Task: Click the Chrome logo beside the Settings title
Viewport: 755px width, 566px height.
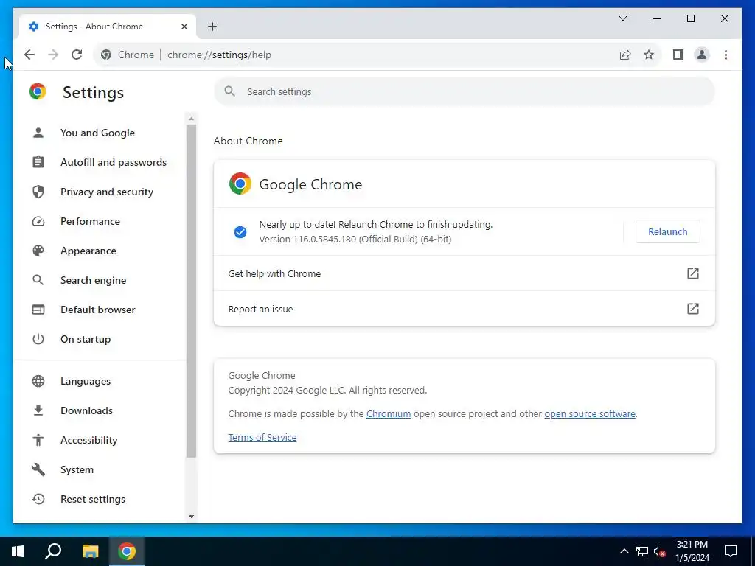Action: tap(38, 91)
